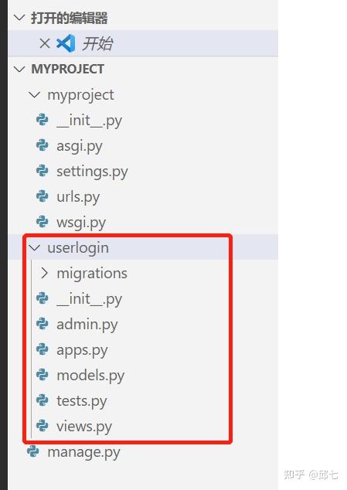This screenshot has width=347, height=490.
Task: Click Python icon beside manage.py
Action: [33, 451]
